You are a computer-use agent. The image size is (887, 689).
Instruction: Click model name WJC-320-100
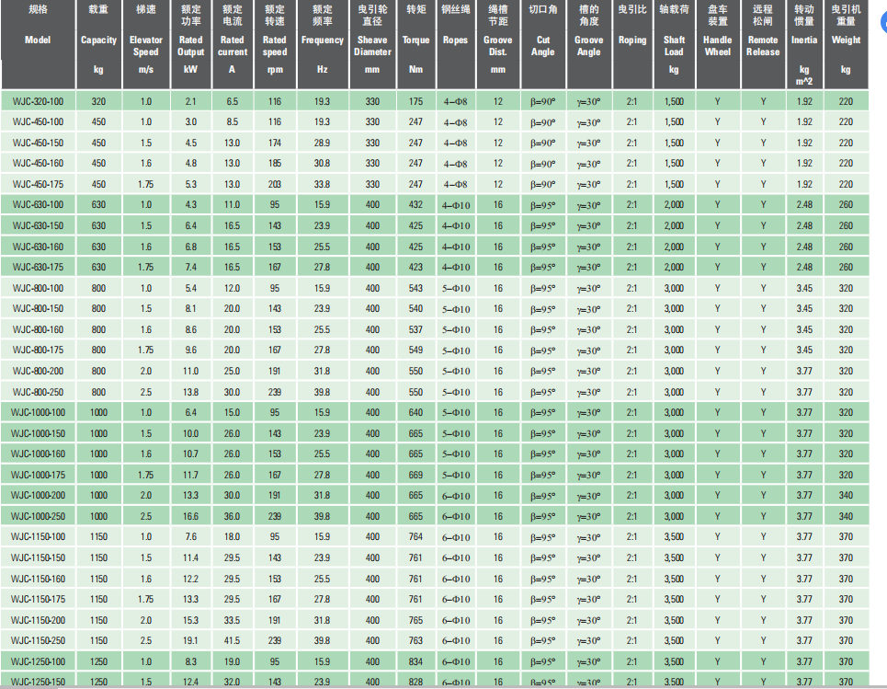tap(38, 101)
